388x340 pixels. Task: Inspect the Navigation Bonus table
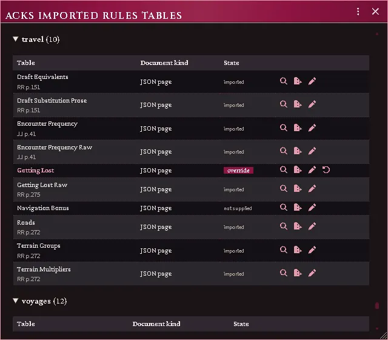click(284, 208)
